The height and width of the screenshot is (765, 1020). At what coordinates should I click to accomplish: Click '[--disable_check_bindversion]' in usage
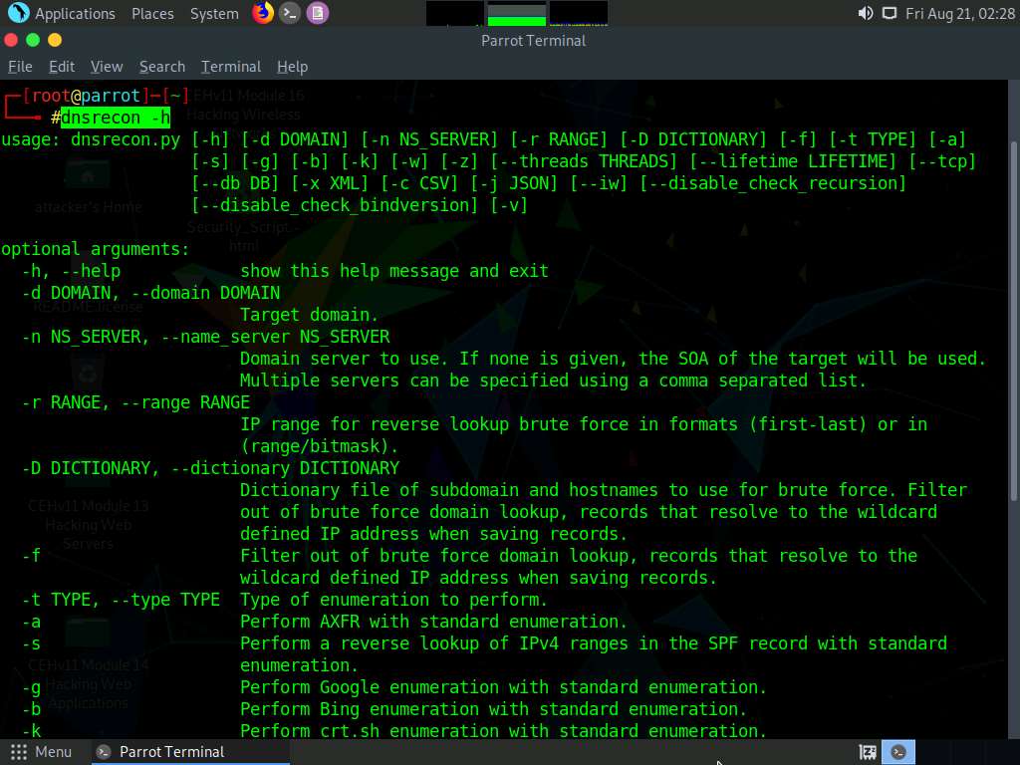[x=335, y=205]
